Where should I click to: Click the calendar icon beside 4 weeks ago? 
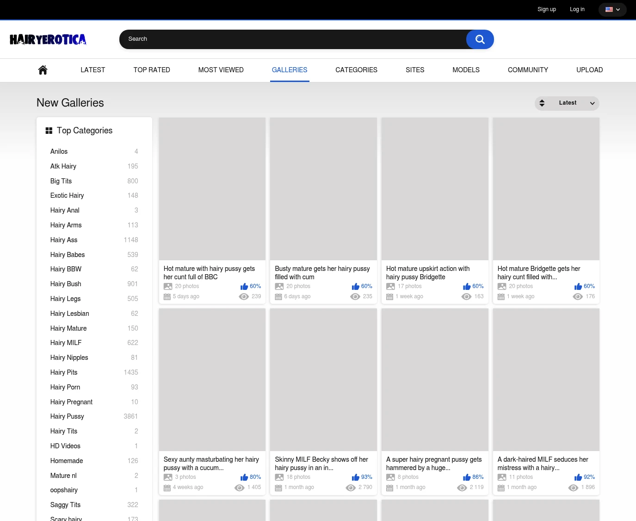coord(167,488)
